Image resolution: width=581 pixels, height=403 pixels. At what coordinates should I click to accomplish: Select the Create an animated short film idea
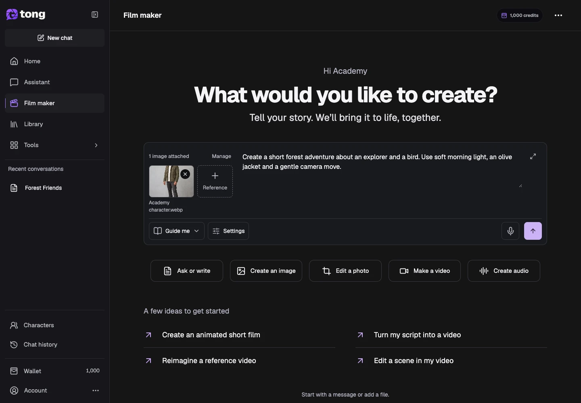click(x=240, y=335)
